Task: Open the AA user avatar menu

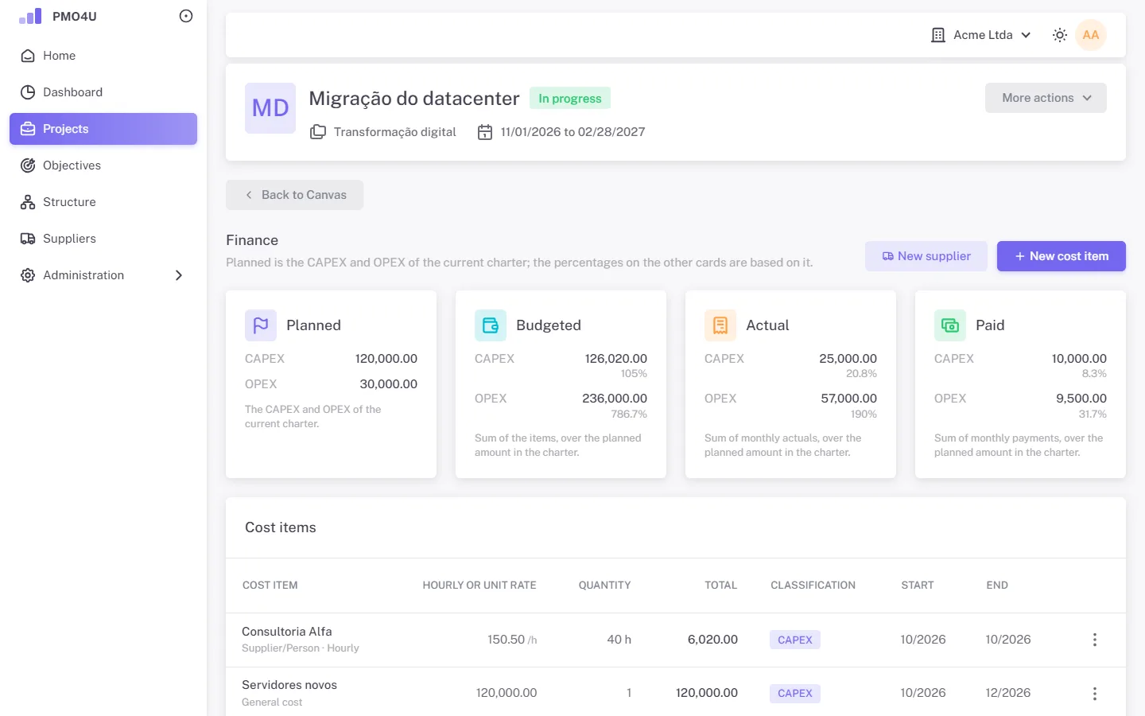Action: 1091,35
